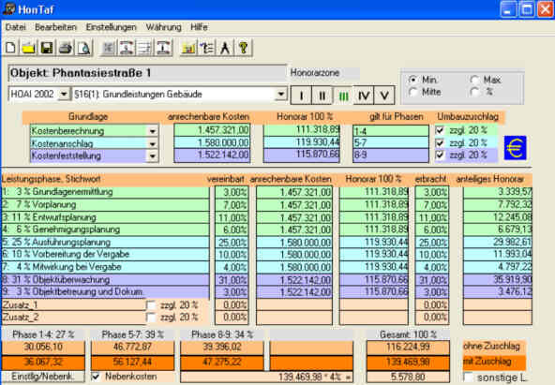Viewport: 555px width, 385px height.
Task: Click the Einstlg/Nebenk. button
Action: click(43, 377)
